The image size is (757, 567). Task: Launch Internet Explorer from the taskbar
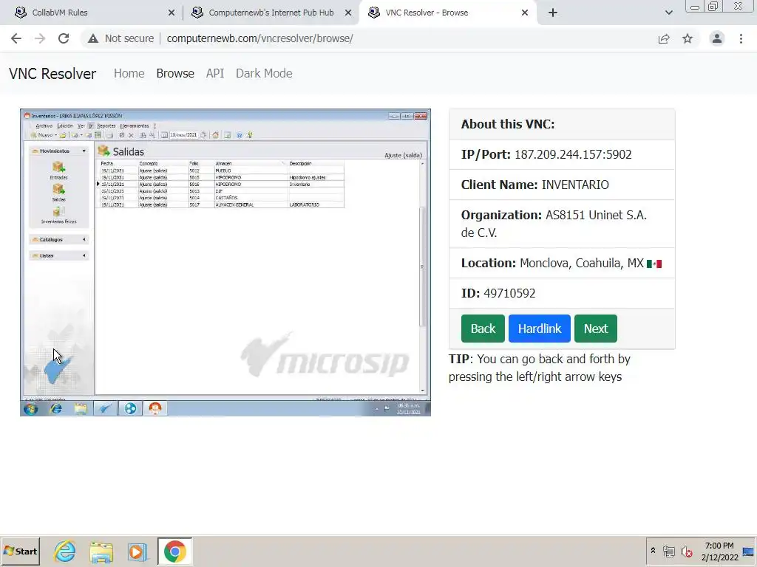click(x=65, y=551)
